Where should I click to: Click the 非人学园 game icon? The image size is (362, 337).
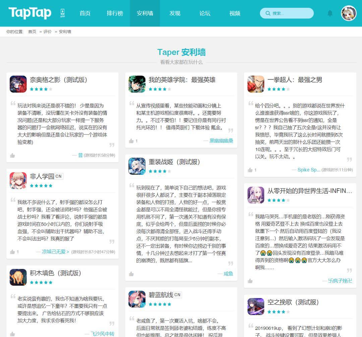coord(18,181)
